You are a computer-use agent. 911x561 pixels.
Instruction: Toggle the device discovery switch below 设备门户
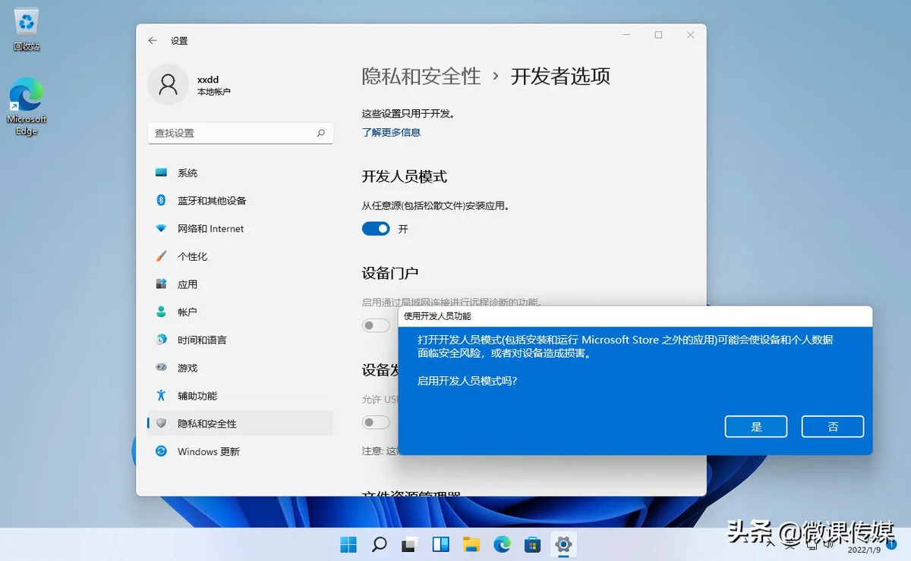(376, 422)
